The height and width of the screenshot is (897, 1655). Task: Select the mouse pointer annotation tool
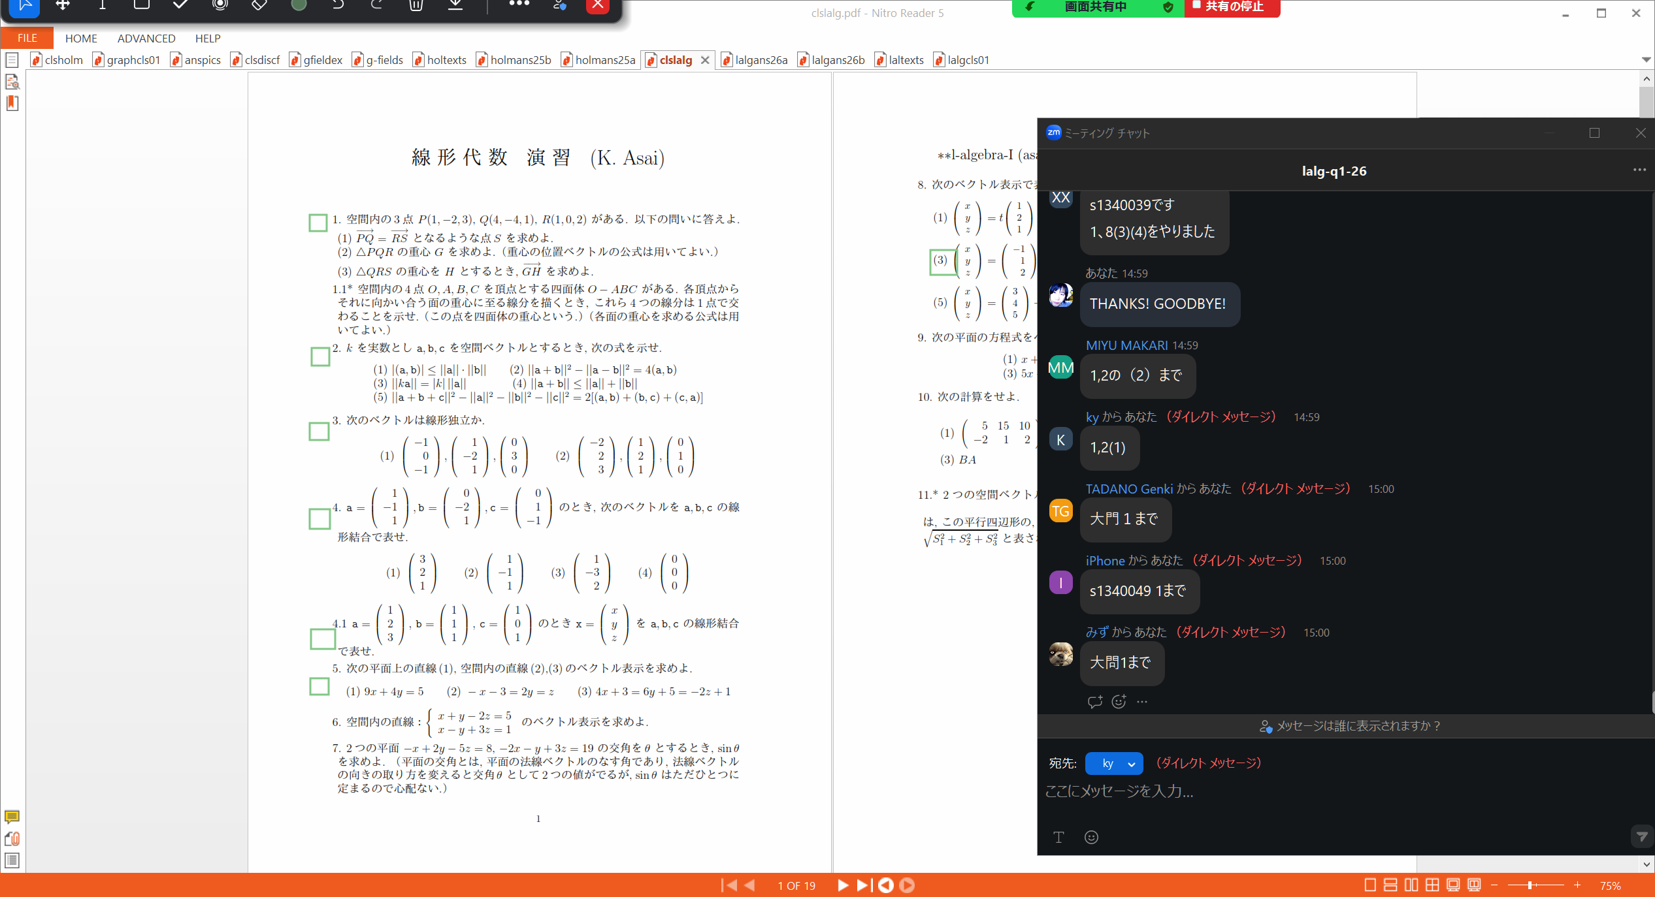point(25,5)
